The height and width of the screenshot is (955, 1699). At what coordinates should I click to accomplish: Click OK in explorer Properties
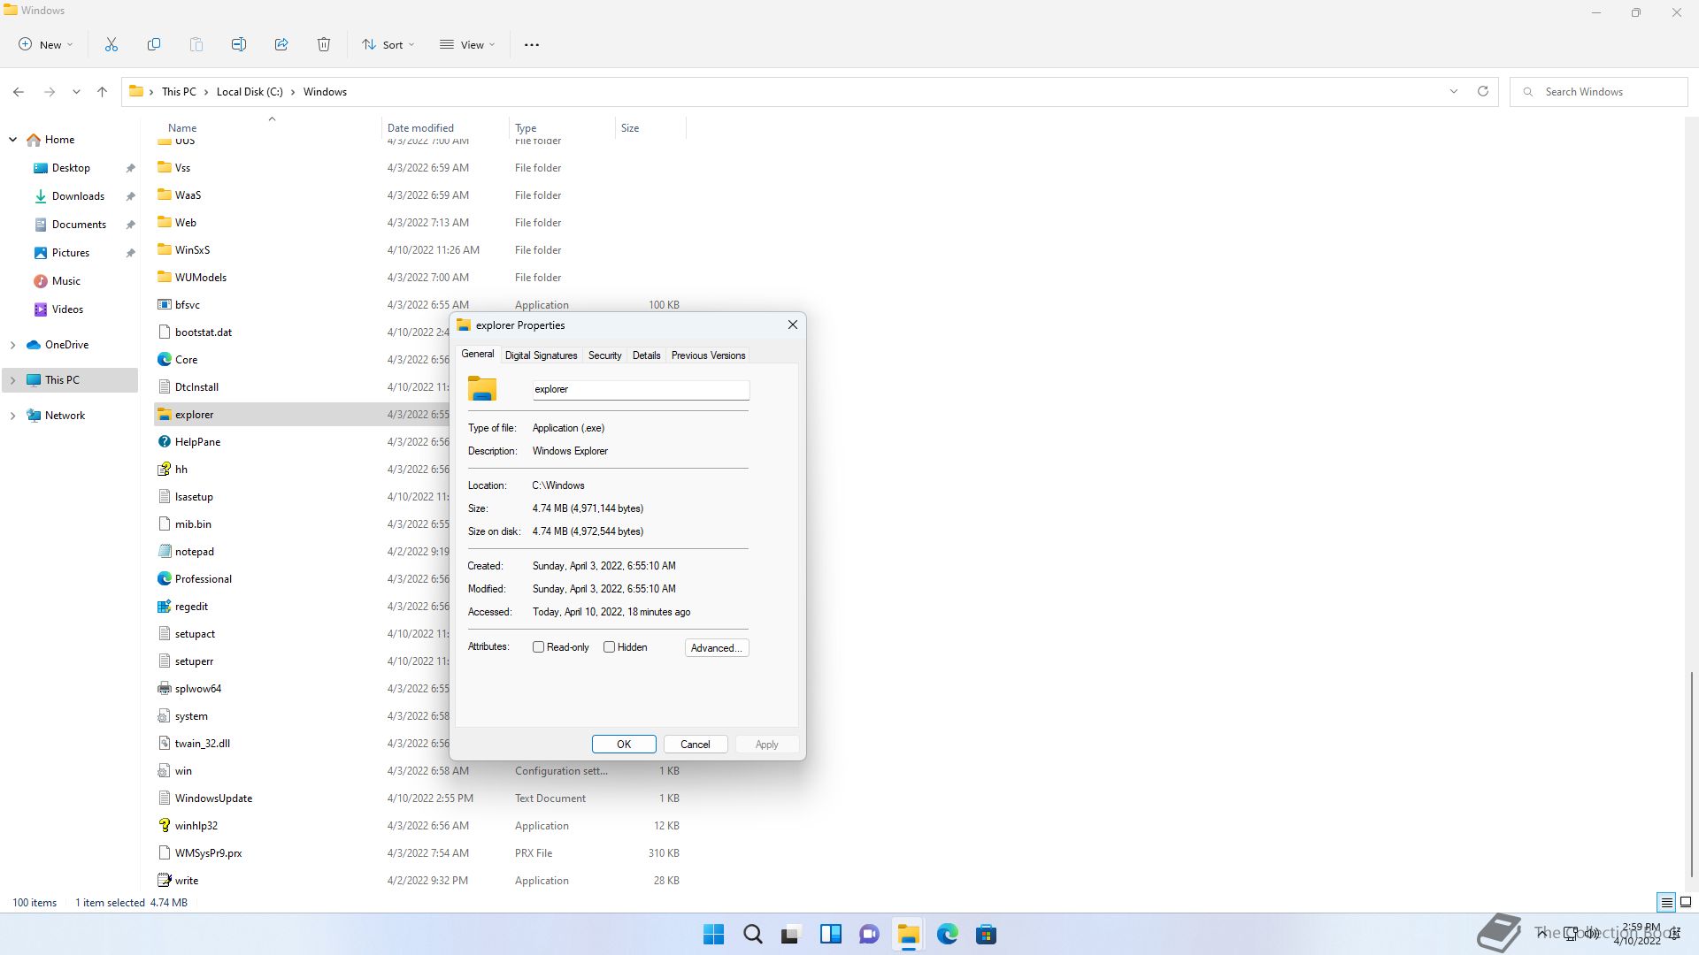click(x=624, y=745)
